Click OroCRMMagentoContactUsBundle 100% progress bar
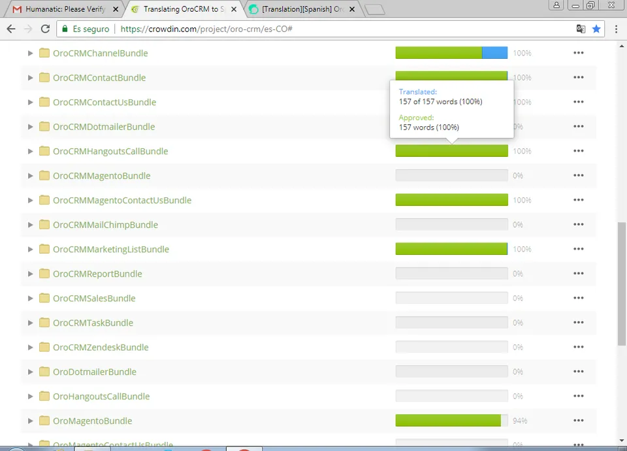The image size is (627, 451). pos(451,200)
